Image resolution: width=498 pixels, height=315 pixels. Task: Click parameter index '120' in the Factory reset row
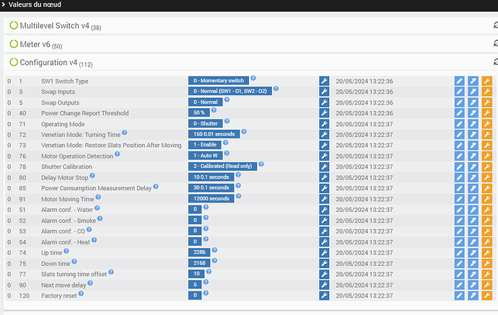click(x=24, y=296)
